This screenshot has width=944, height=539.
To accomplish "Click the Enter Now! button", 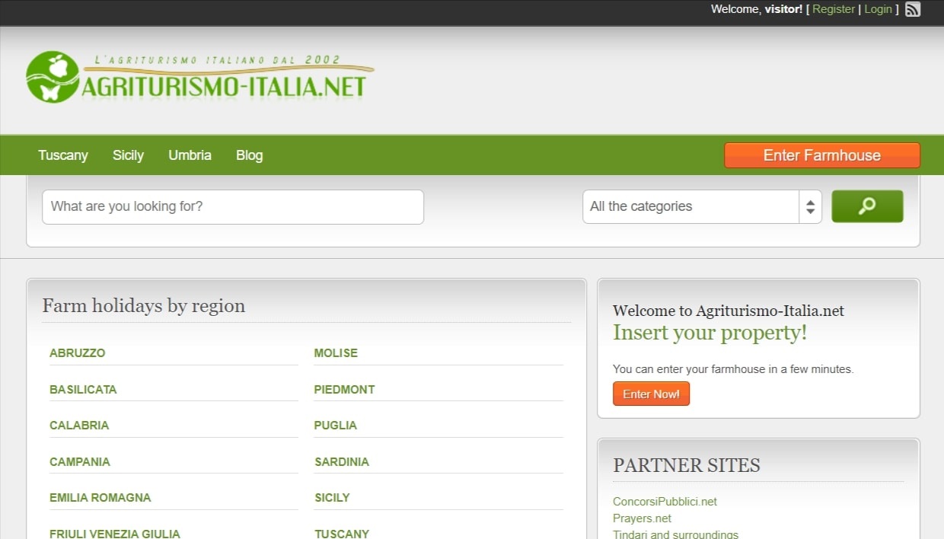I will pyautogui.click(x=651, y=394).
